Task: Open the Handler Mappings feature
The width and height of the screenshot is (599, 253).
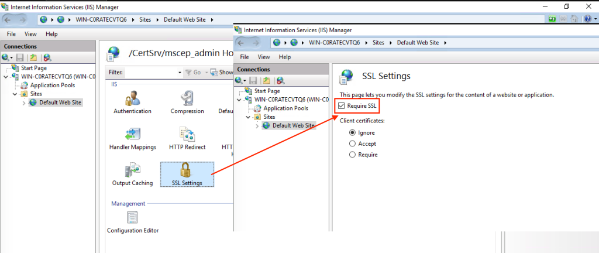Action: tap(133, 138)
